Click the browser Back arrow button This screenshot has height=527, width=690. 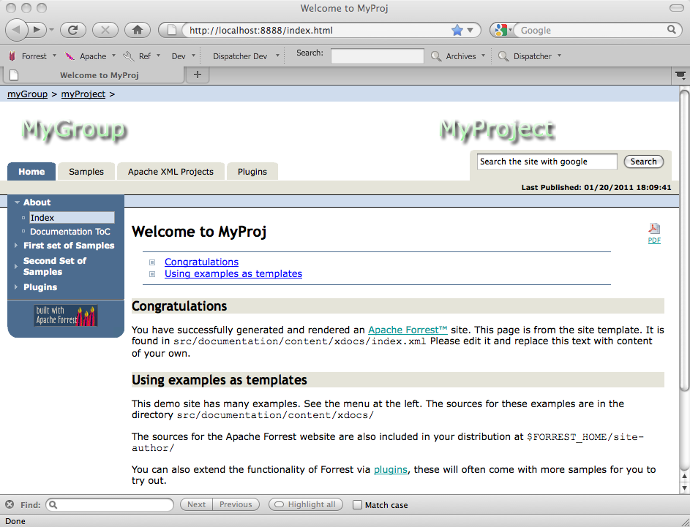pyautogui.click(x=17, y=30)
